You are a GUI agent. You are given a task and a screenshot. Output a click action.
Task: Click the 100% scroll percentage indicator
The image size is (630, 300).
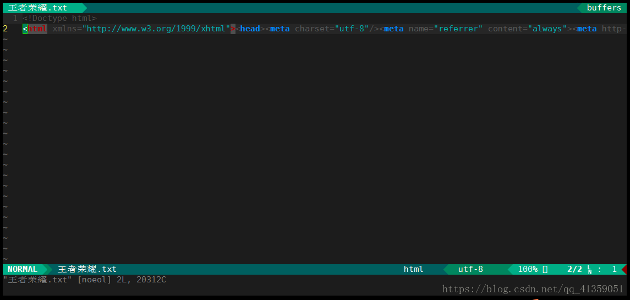click(528, 269)
